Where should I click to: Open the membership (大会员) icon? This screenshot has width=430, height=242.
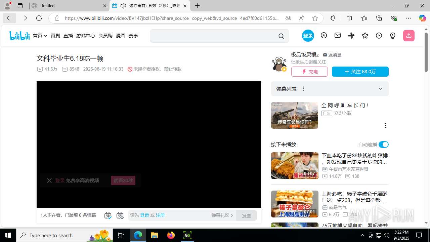324,36
